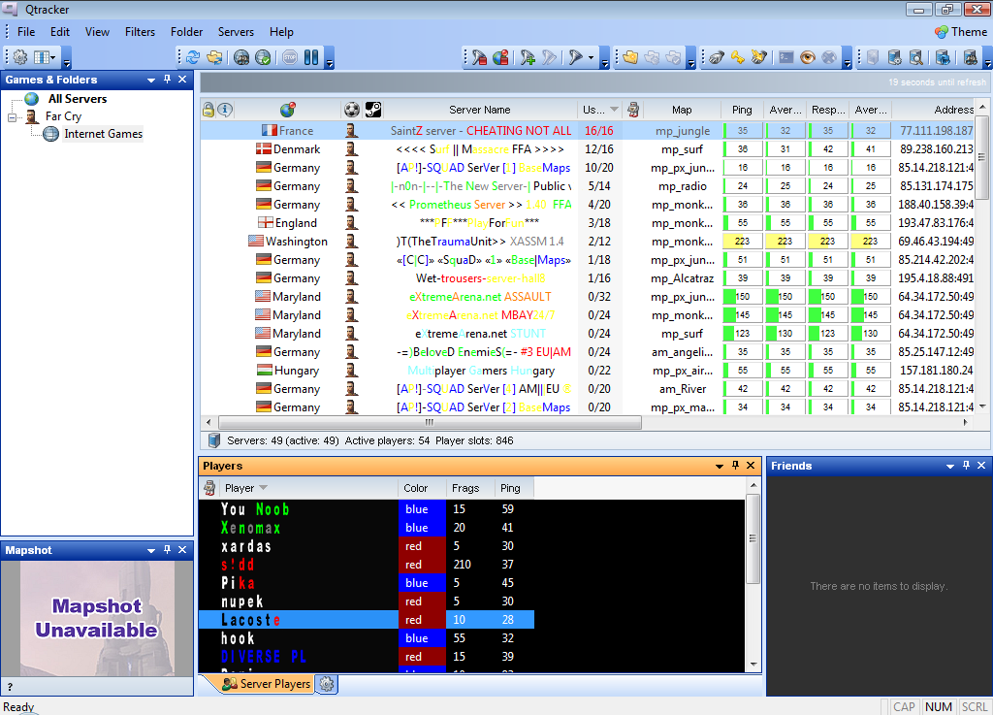Sort by soccer ball column header icon
This screenshot has height=715, width=993.
(352, 110)
